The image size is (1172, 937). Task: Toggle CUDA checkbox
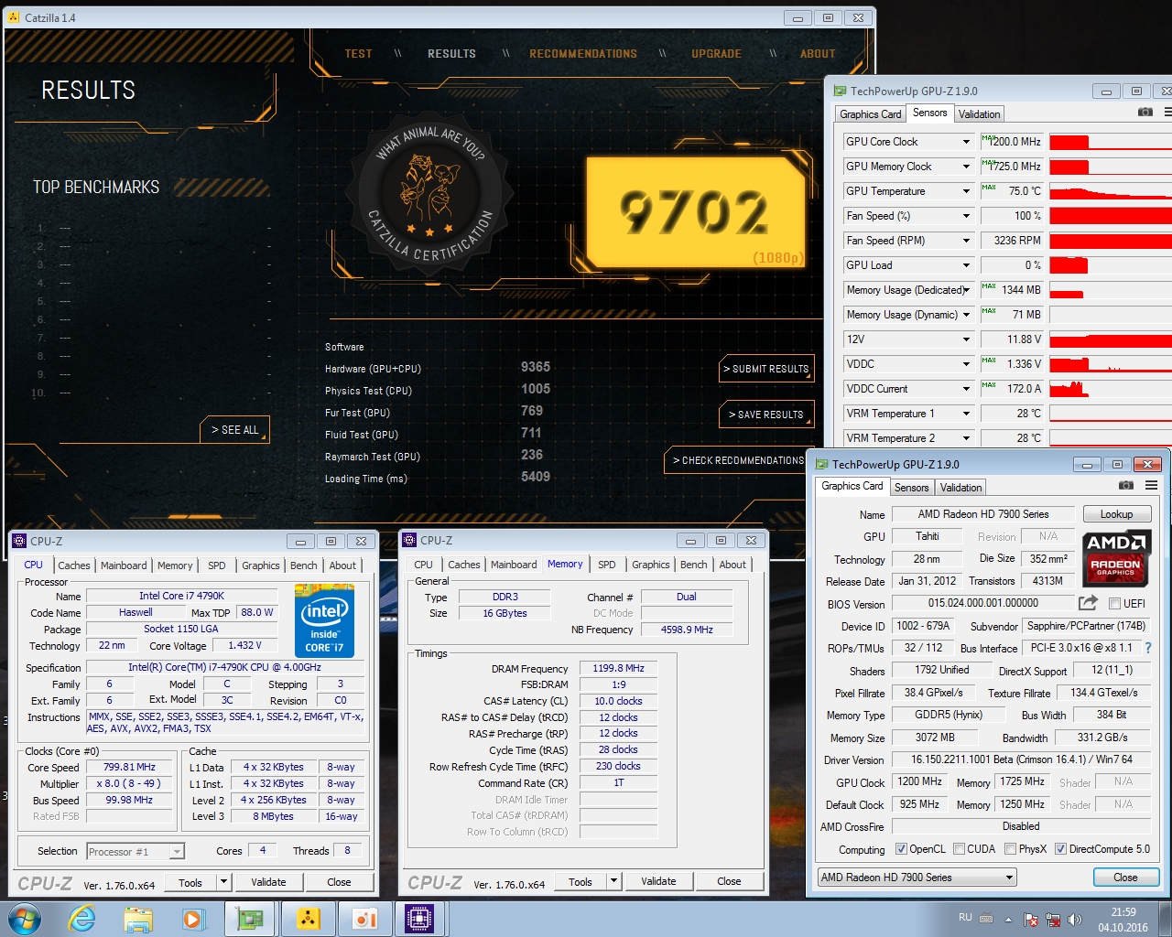pyautogui.click(x=959, y=849)
